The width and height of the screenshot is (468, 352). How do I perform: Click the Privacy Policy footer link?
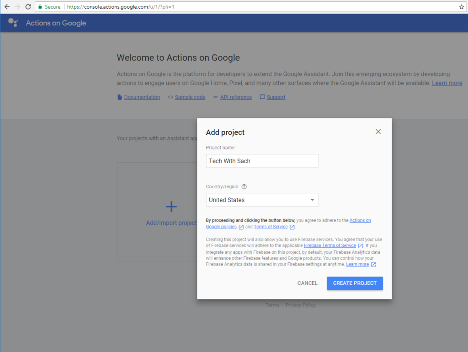click(x=300, y=305)
